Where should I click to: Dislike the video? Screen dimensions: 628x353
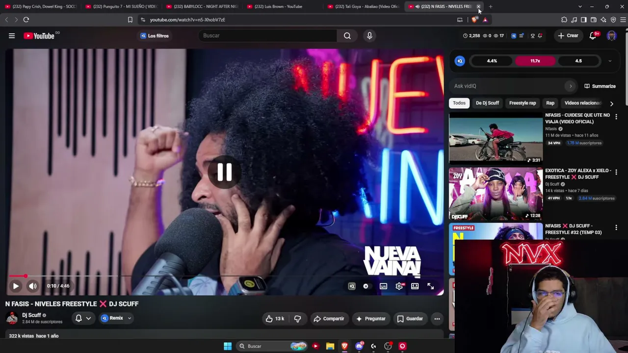pos(297,319)
